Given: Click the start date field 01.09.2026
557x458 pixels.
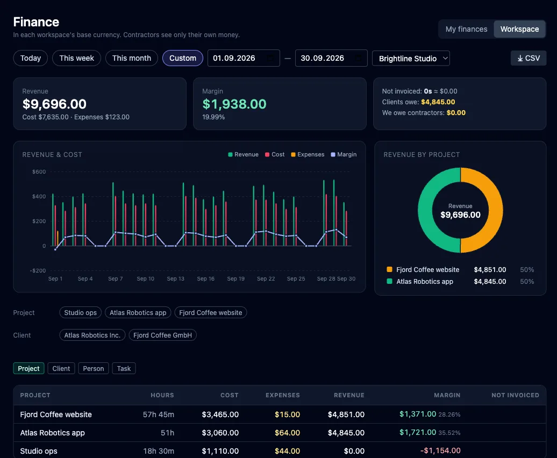Looking at the screenshot, I should coord(244,58).
